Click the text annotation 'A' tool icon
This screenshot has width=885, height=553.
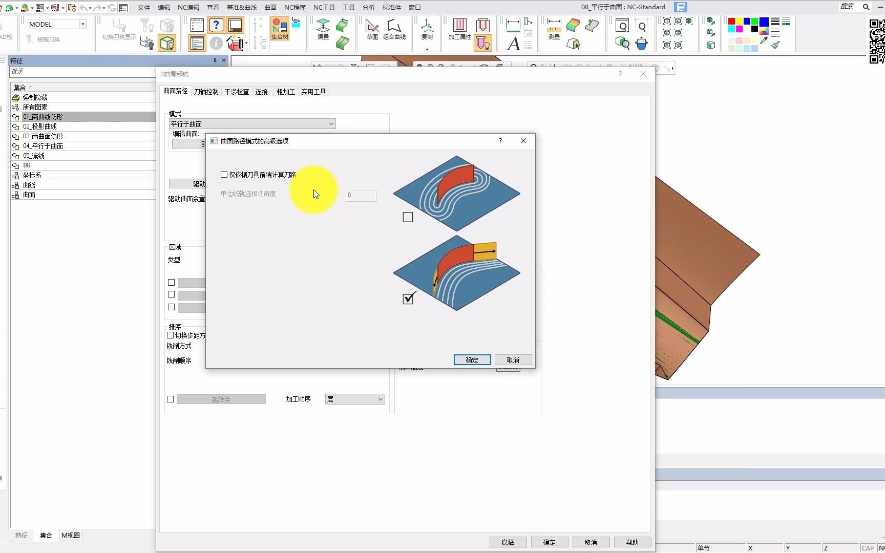[x=513, y=44]
